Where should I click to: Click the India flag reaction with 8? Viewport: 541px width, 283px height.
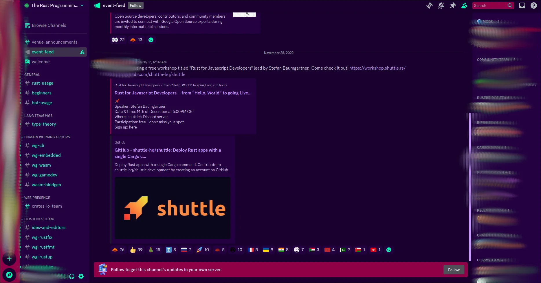coord(283,250)
